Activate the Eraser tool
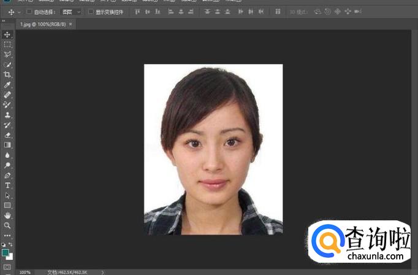This screenshot has height=275, width=418. (7, 134)
